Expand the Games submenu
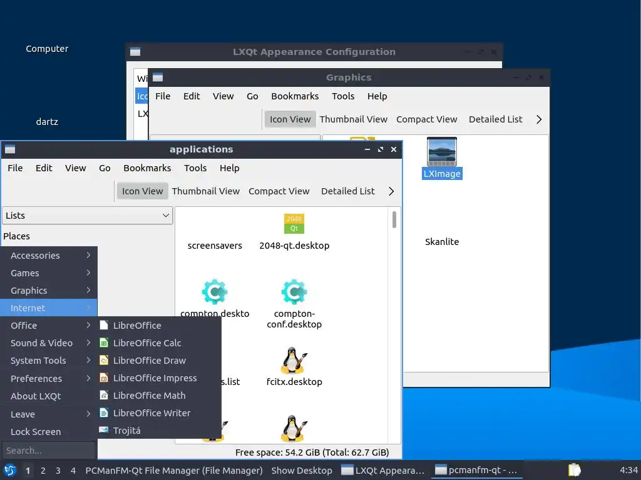This screenshot has height=480, width=641. tap(49, 273)
